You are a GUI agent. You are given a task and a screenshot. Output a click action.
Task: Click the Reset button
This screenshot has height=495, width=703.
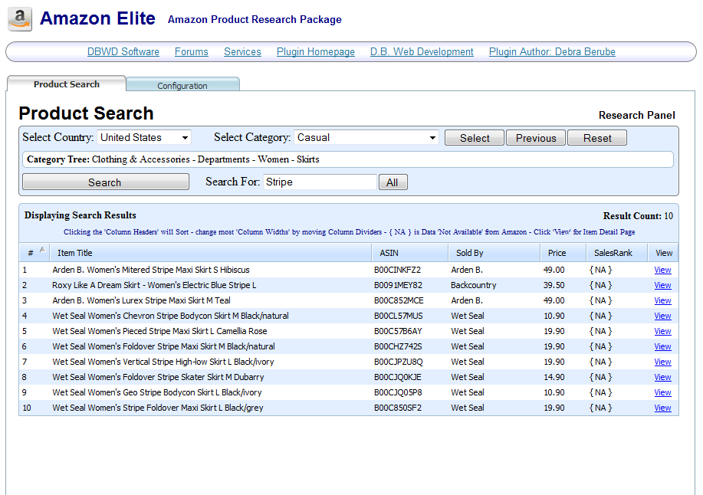coord(597,138)
